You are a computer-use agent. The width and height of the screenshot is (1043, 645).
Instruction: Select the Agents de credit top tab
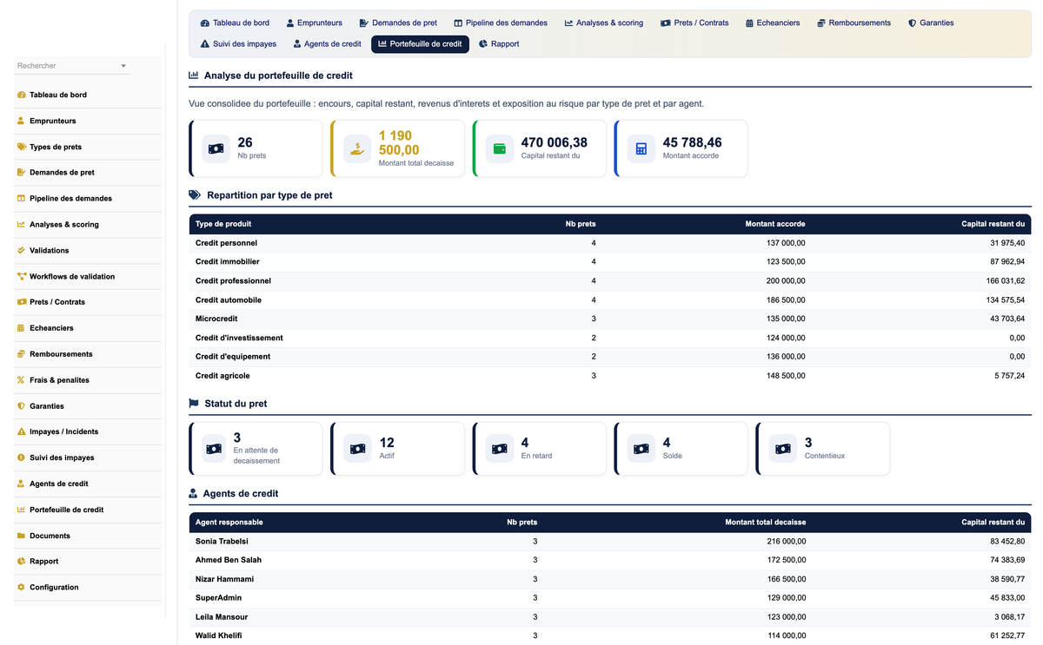[x=327, y=43]
